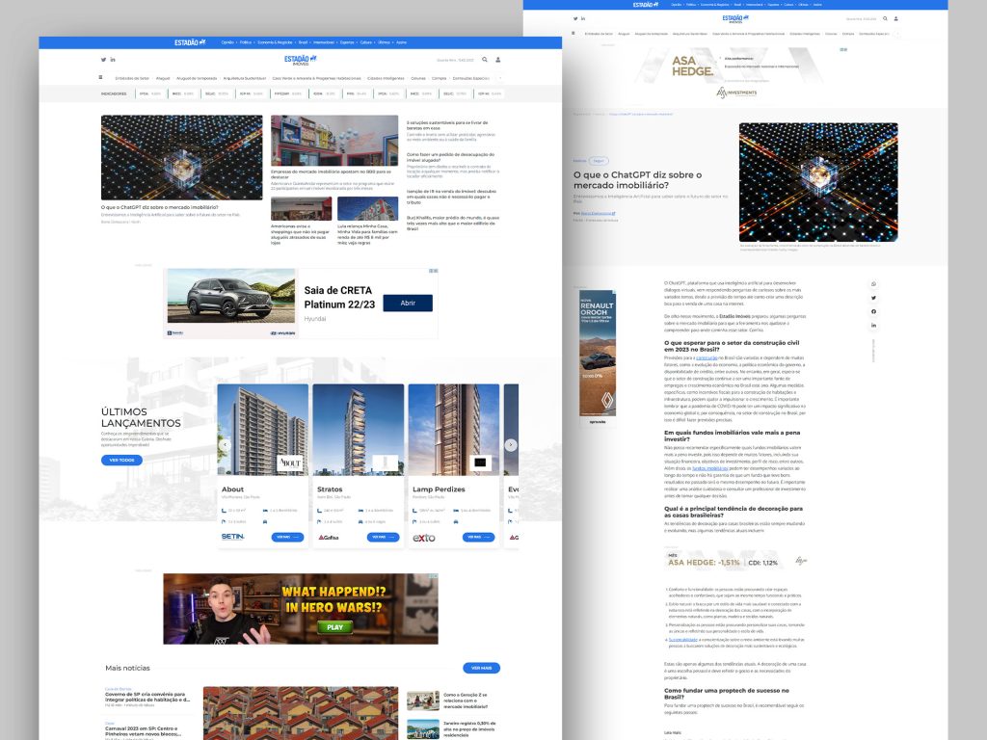
Task: Click the PLAY button on the Hero Wars ad
Action: (334, 626)
